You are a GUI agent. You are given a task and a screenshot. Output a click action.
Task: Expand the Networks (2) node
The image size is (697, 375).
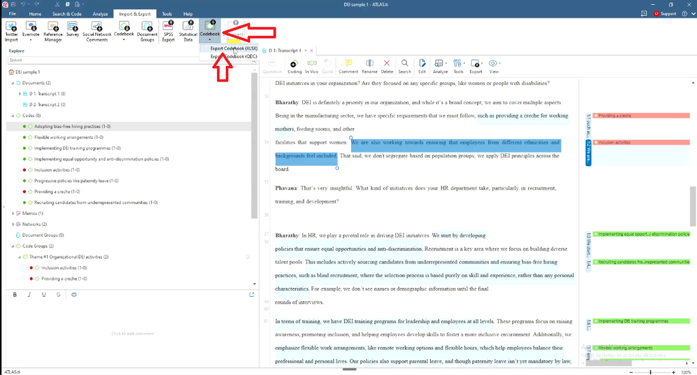coord(12,225)
